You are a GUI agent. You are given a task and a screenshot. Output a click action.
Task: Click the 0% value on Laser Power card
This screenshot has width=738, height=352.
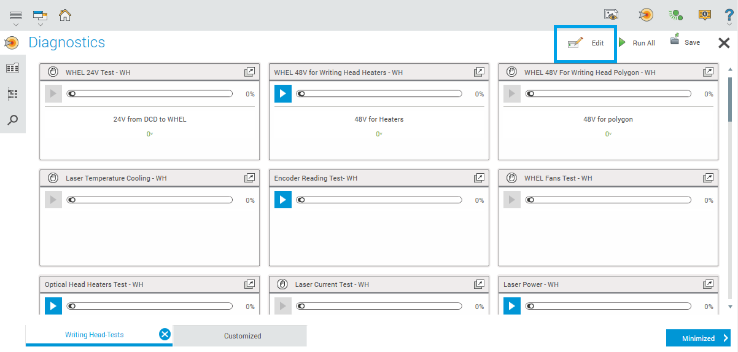[x=709, y=307]
